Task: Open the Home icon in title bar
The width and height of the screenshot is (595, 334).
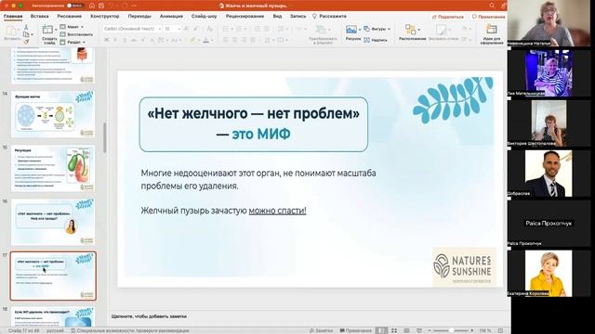Action: pos(92,6)
